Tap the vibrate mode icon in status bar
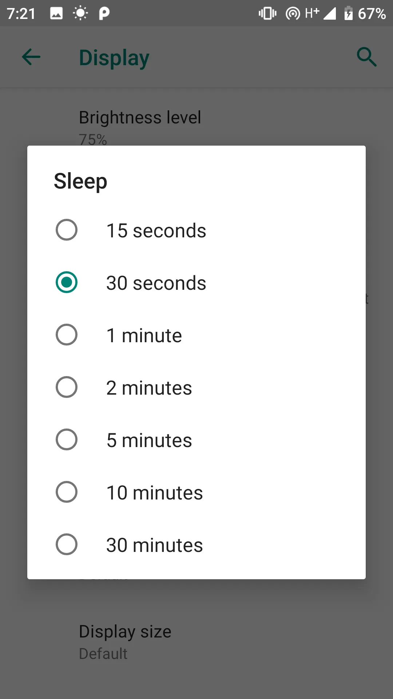This screenshot has height=699, width=393. point(267,13)
